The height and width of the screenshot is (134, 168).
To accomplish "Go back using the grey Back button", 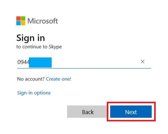I will coord(88,112).
